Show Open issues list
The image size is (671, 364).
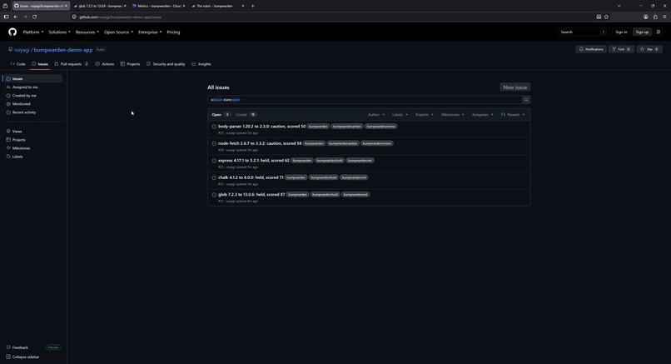pos(221,115)
